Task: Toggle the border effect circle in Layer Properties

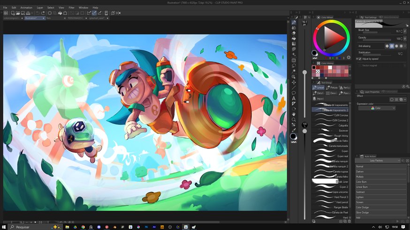Action: tap(392, 100)
